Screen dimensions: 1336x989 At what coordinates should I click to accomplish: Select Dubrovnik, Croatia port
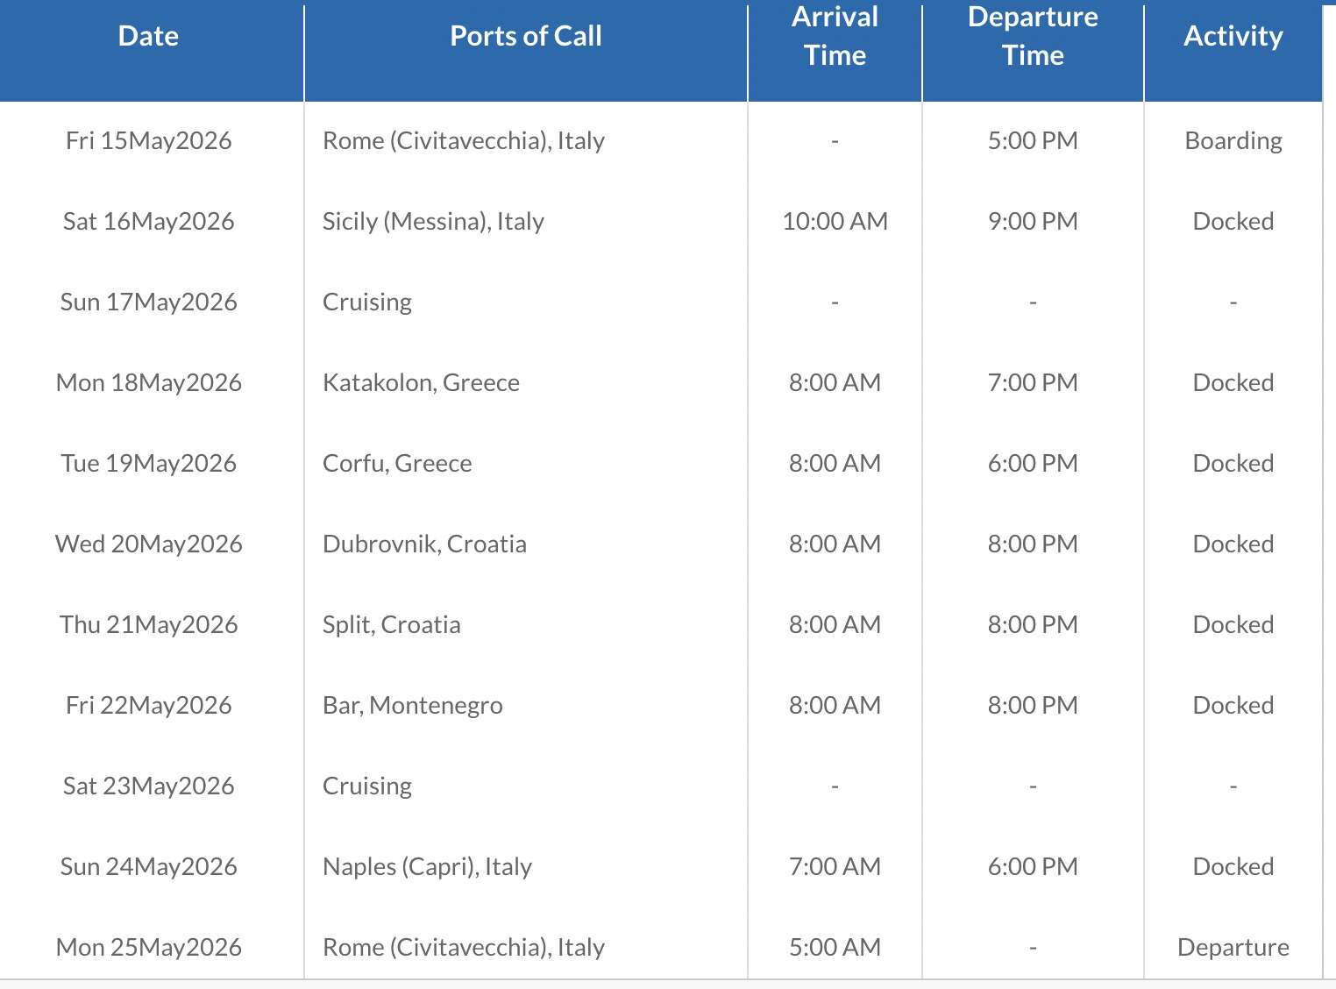click(424, 544)
